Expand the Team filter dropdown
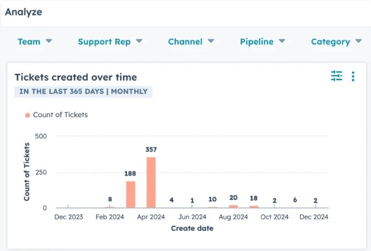 (34, 41)
